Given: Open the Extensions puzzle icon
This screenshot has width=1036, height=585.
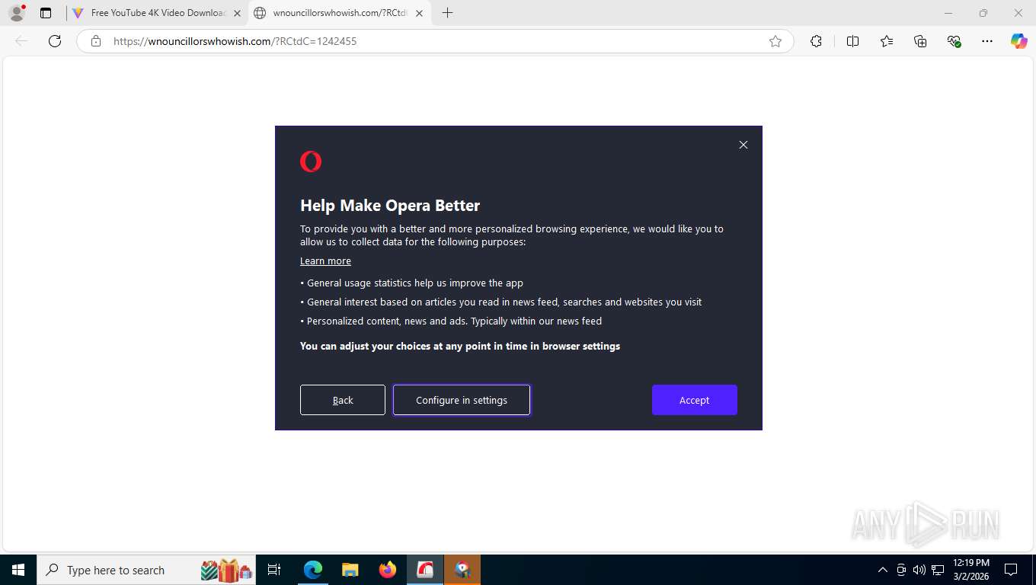Looking at the screenshot, I should (817, 41).
